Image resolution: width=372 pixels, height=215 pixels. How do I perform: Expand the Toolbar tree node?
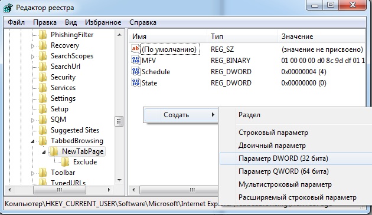(32, 173)
